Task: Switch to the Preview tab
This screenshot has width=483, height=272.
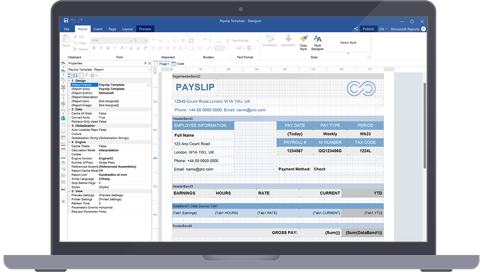Action: coord(145,29)
